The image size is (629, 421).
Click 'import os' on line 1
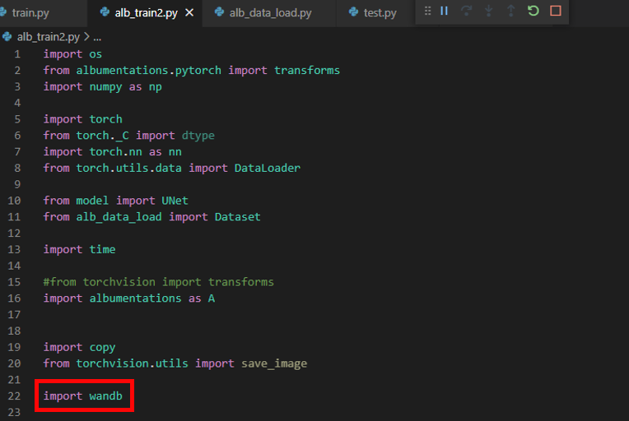[x=72, y=54]
